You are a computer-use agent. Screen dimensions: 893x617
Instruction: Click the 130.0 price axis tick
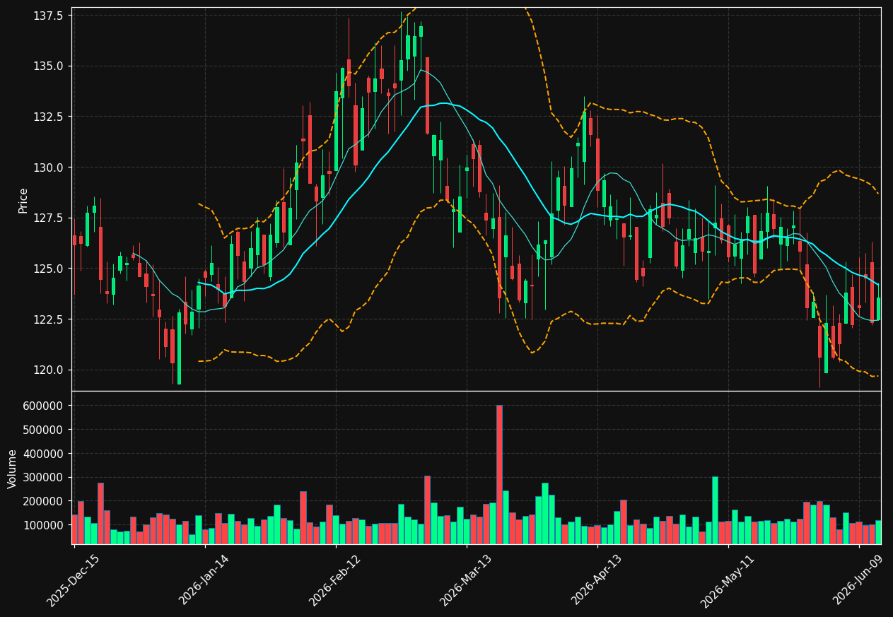coord(47,168)
